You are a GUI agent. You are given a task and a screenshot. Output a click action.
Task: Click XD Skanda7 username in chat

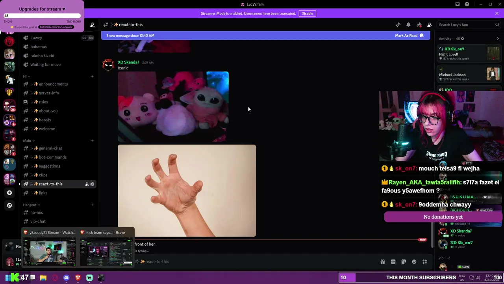pyautogui.click(x=128, y=62)
